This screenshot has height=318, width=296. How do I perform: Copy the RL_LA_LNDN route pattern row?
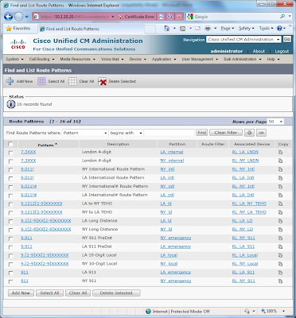point(280,152)
